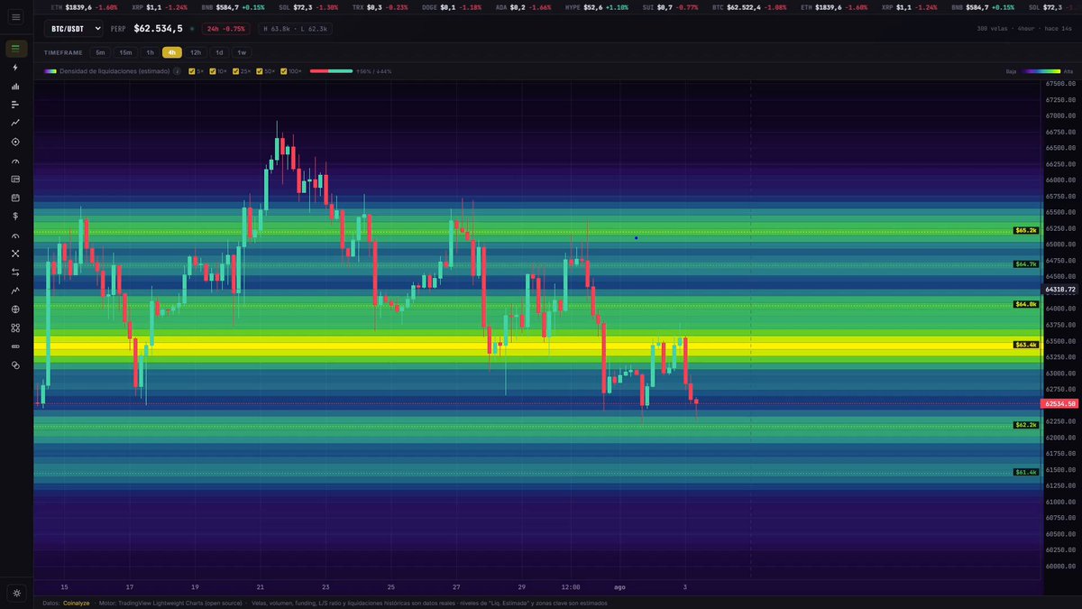Click the $65.2k liquidation level label

tap(1026, 230)
